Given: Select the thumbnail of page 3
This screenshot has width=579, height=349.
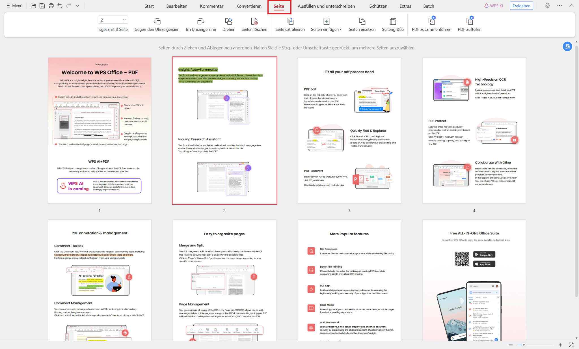Looking at the screenshot, I should (349, 130).
